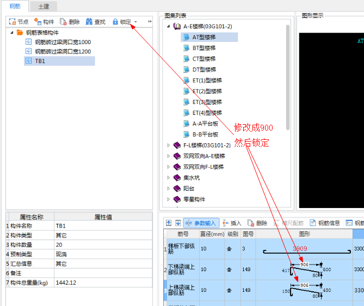Select ET(1)型楼梯 in atlas list

[x=207, y=81]
